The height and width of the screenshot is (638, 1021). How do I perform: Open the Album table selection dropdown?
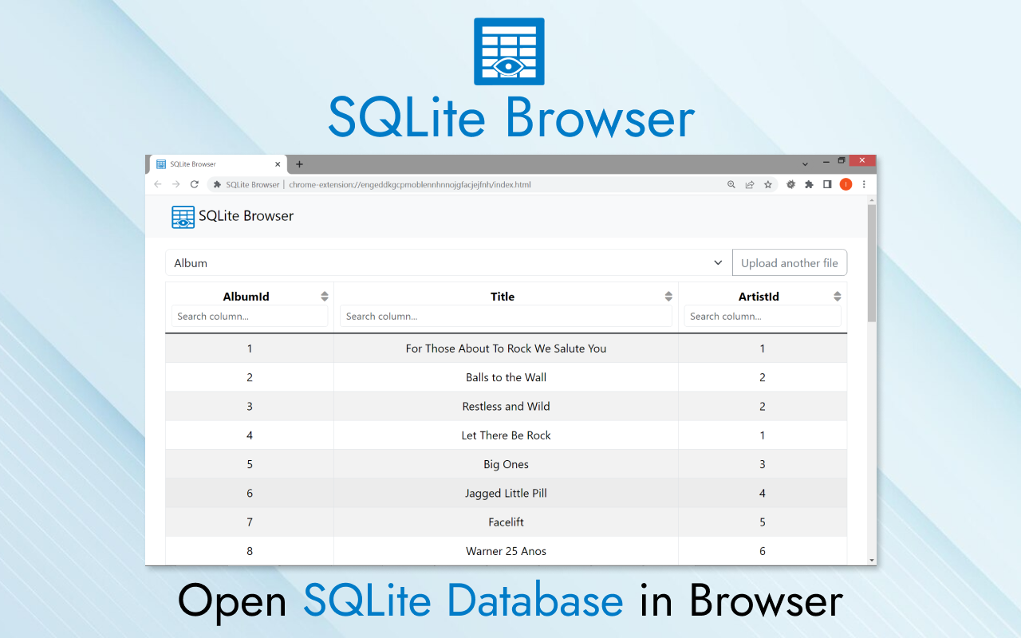(448, 263)
